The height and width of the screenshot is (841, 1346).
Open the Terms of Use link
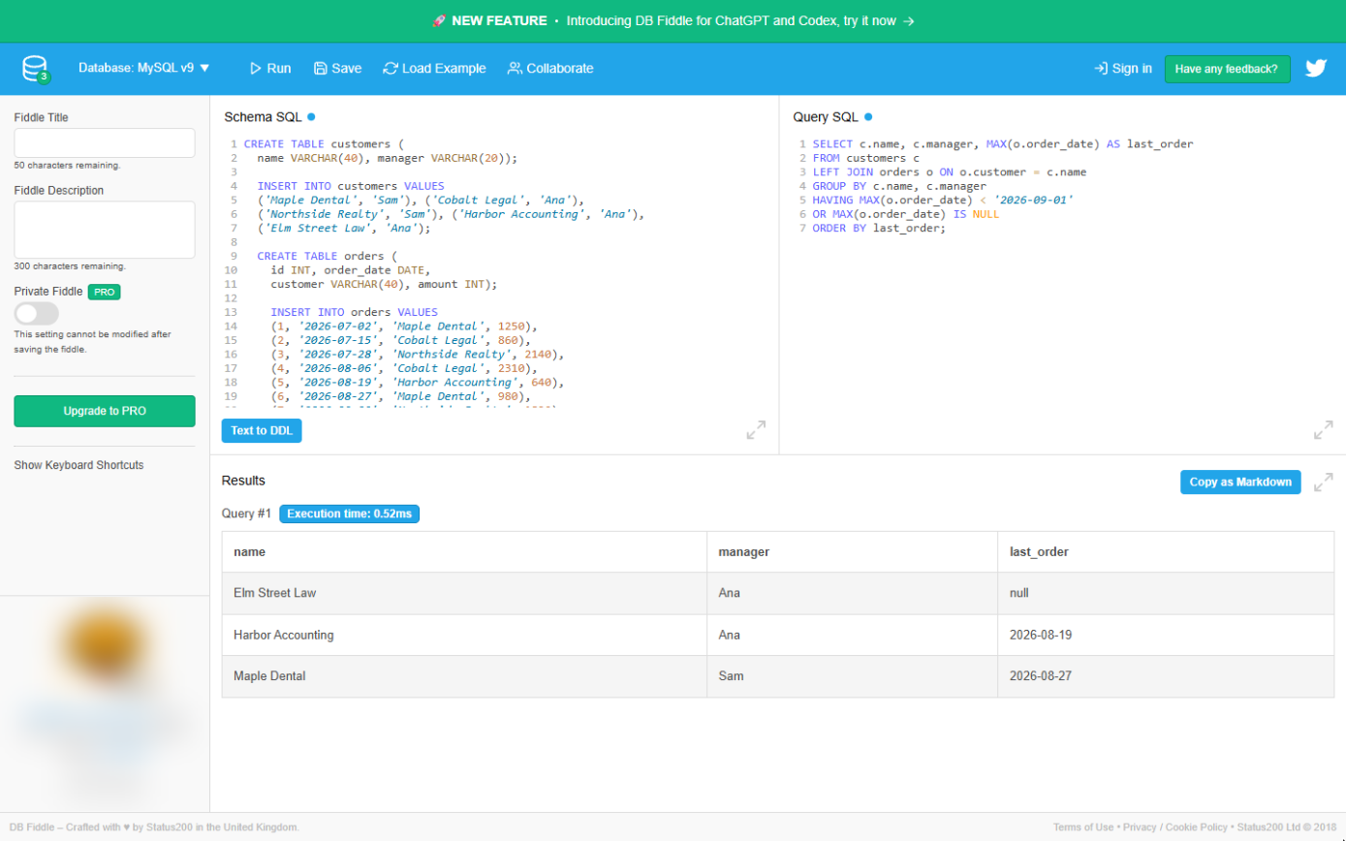point(1083,827)
